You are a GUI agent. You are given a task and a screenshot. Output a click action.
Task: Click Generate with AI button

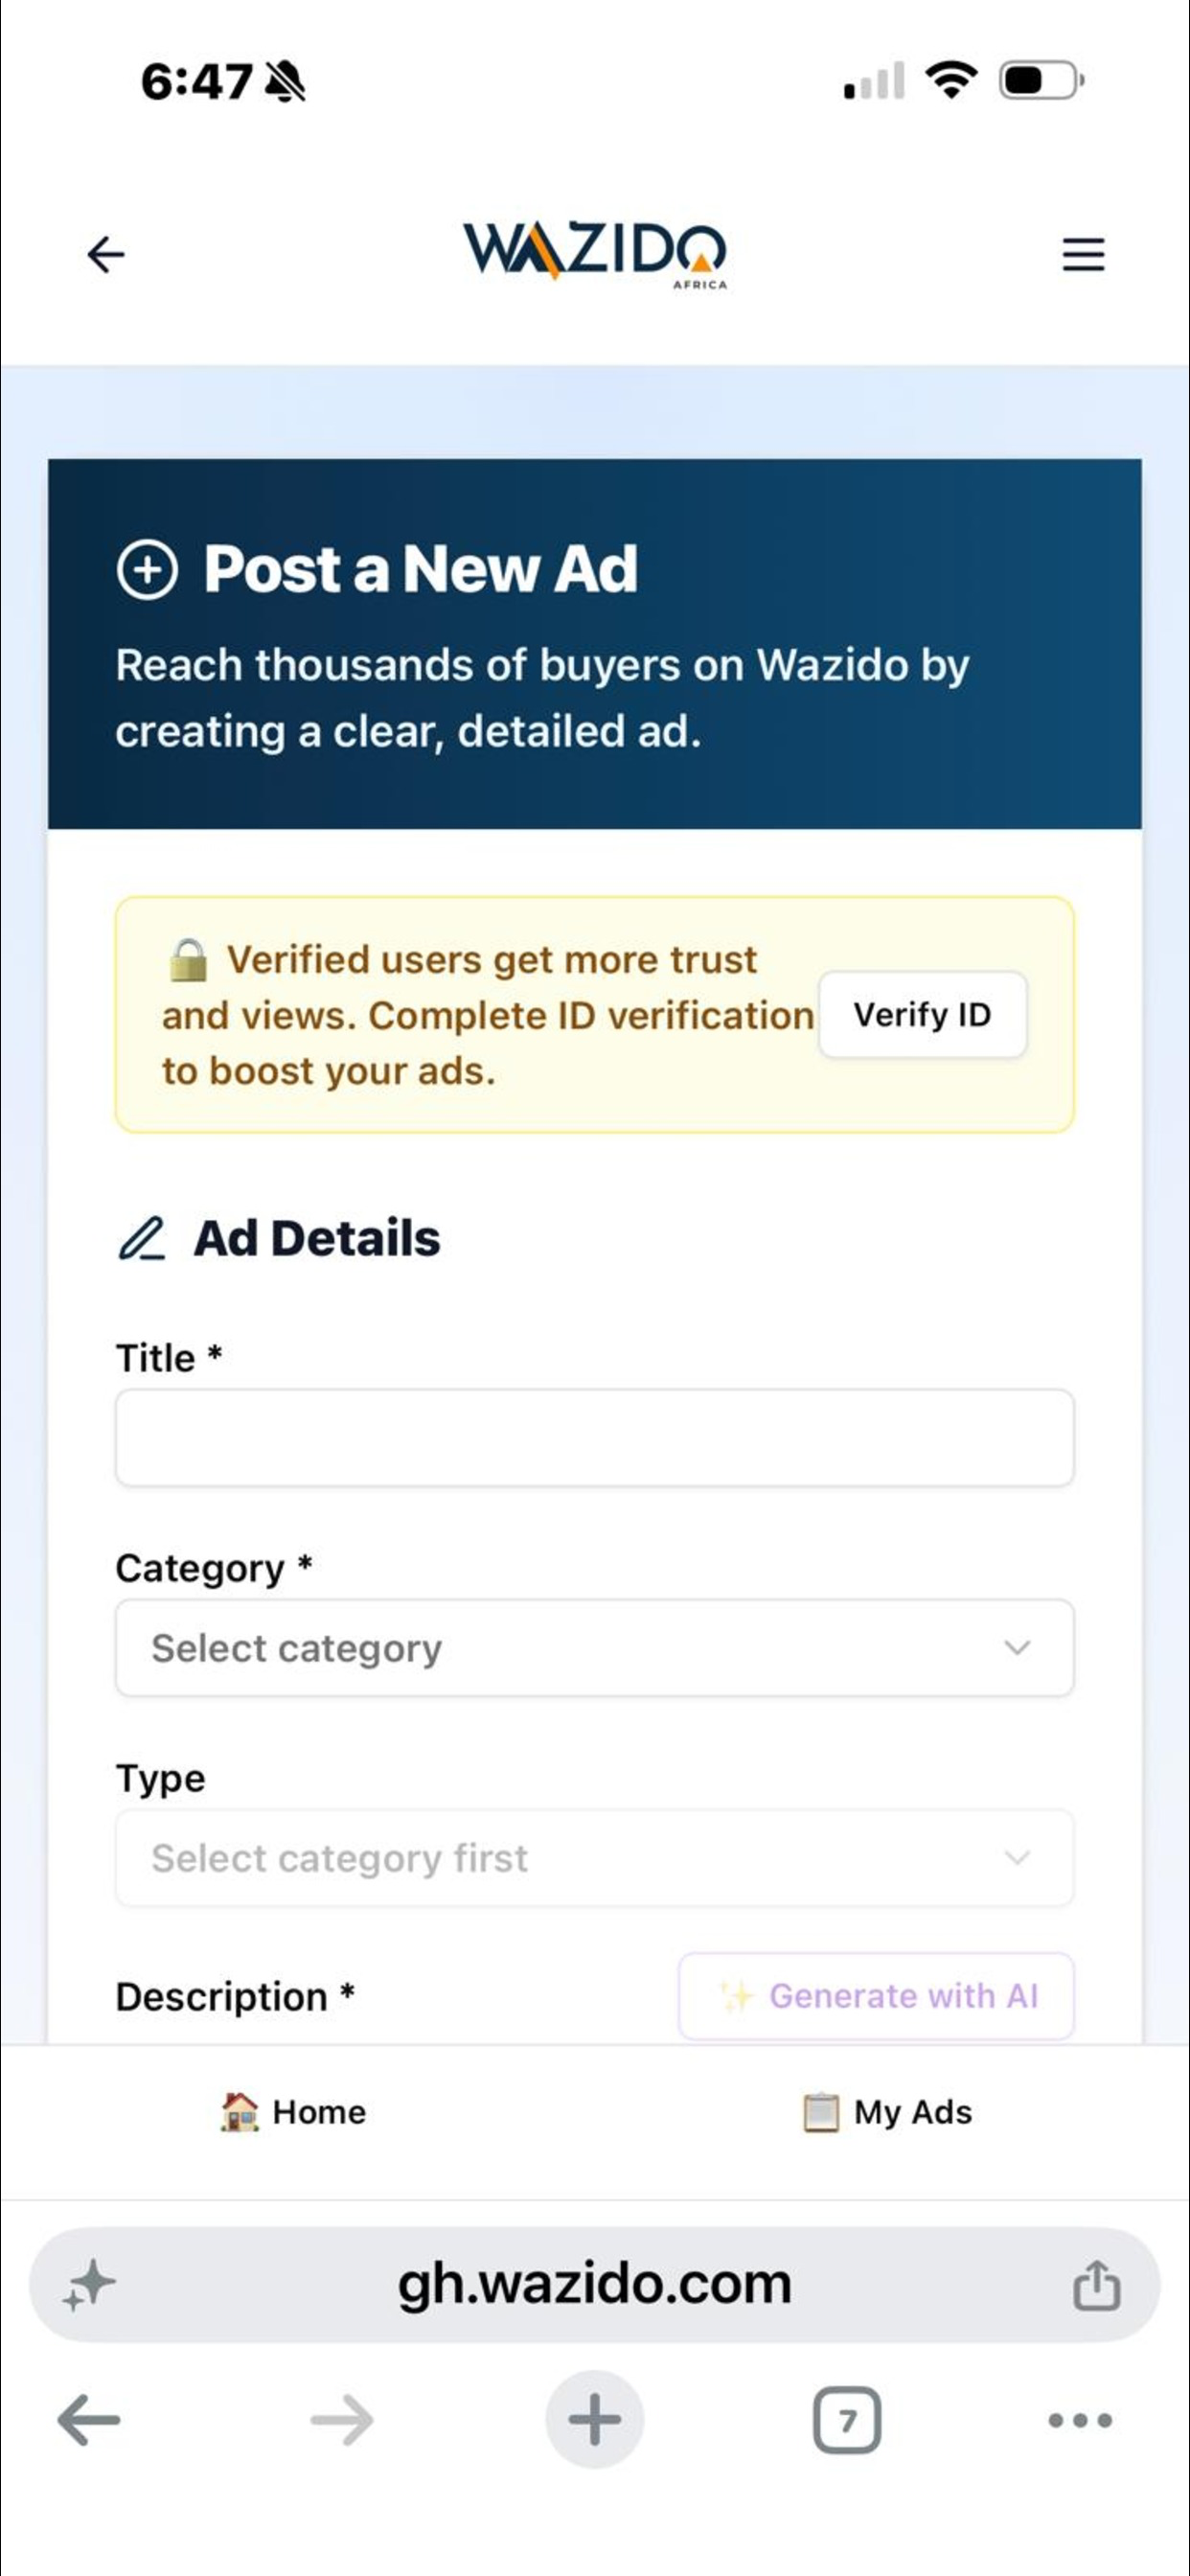(876, 1996)
